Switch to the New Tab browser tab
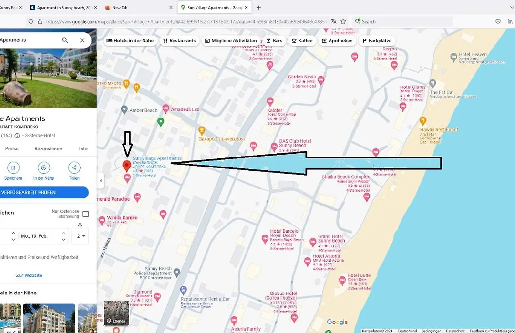 coord(138,7)
